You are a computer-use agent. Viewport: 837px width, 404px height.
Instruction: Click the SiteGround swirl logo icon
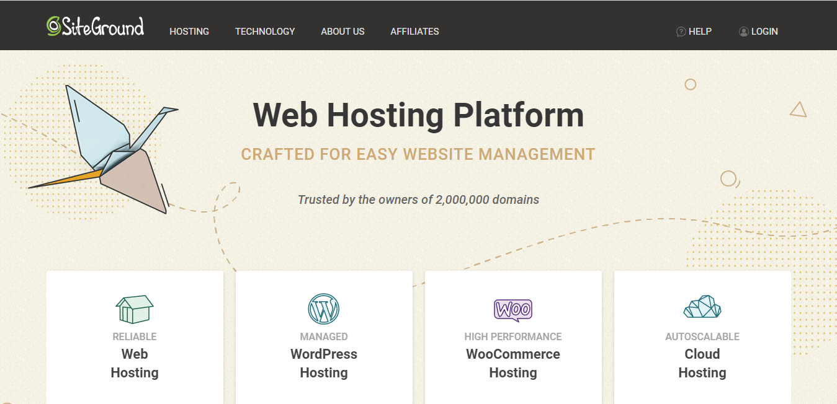click(x=53, y=25)
